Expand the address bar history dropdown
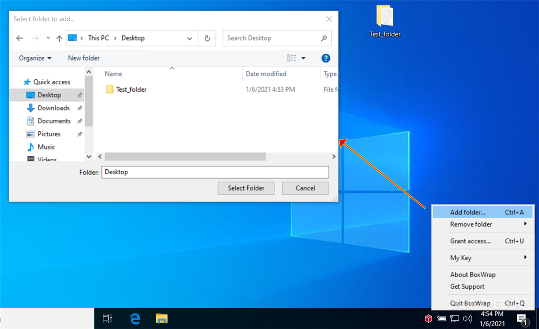539x329 pixels. [189, 38]
